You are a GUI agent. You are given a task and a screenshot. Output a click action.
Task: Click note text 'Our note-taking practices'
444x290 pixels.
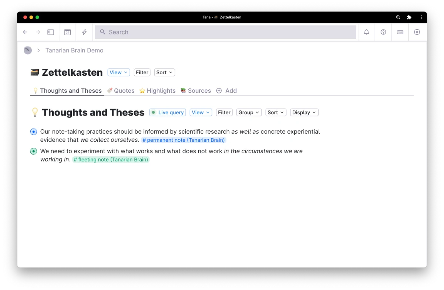coord(76,132)
